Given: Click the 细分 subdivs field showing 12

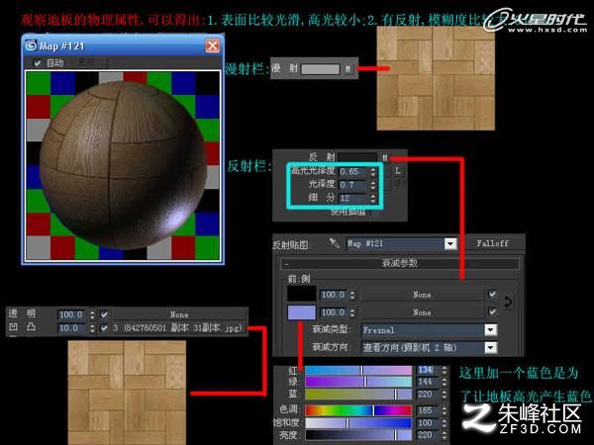Looking at the screenshot, I should click(x=353, y=198).
